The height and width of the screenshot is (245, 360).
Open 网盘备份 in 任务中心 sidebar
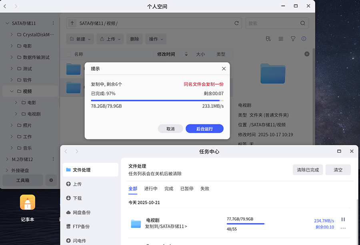pyautogui.click(x=90, y=212)
